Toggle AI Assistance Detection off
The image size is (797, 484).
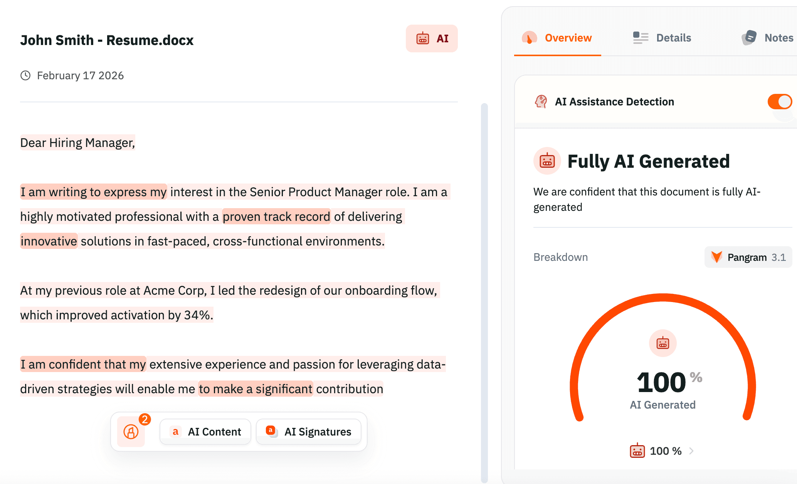[780, 102]
